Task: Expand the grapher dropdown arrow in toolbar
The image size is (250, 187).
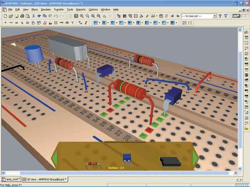Action: click(157, 16)
